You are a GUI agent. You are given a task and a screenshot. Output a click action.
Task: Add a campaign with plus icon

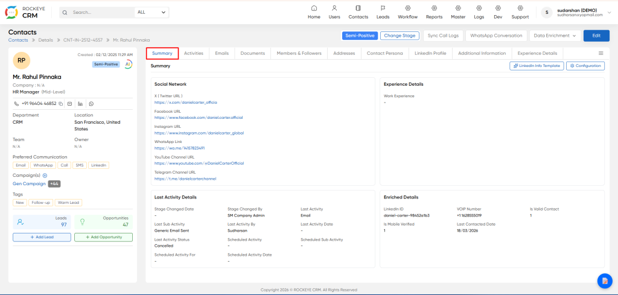[x=45, y=176]
